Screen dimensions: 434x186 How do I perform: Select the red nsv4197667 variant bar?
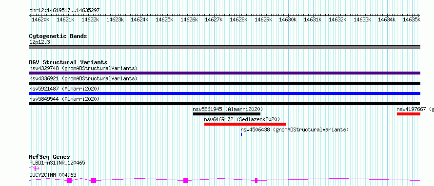[409, 114]
